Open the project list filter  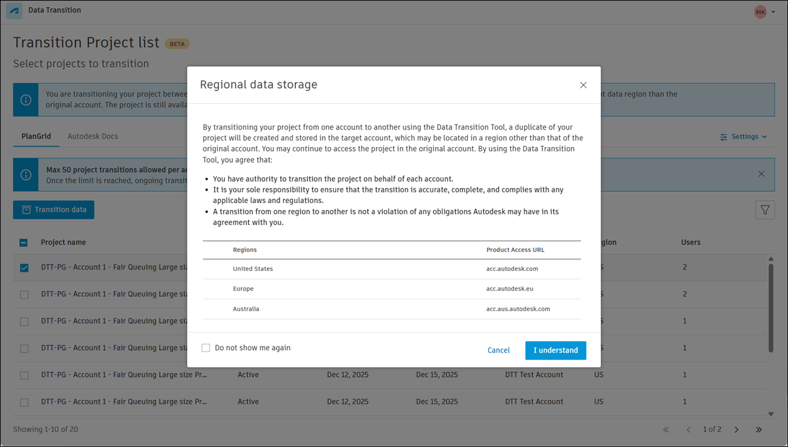click(765, 210)
